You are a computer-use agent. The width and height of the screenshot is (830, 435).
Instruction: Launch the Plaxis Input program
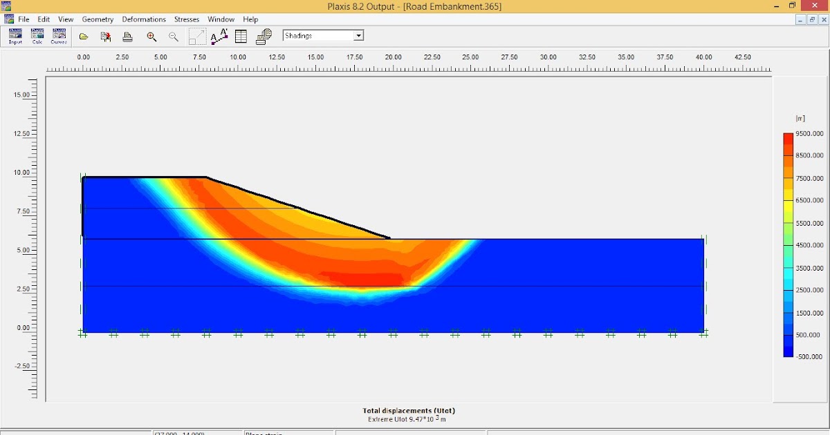14,35
